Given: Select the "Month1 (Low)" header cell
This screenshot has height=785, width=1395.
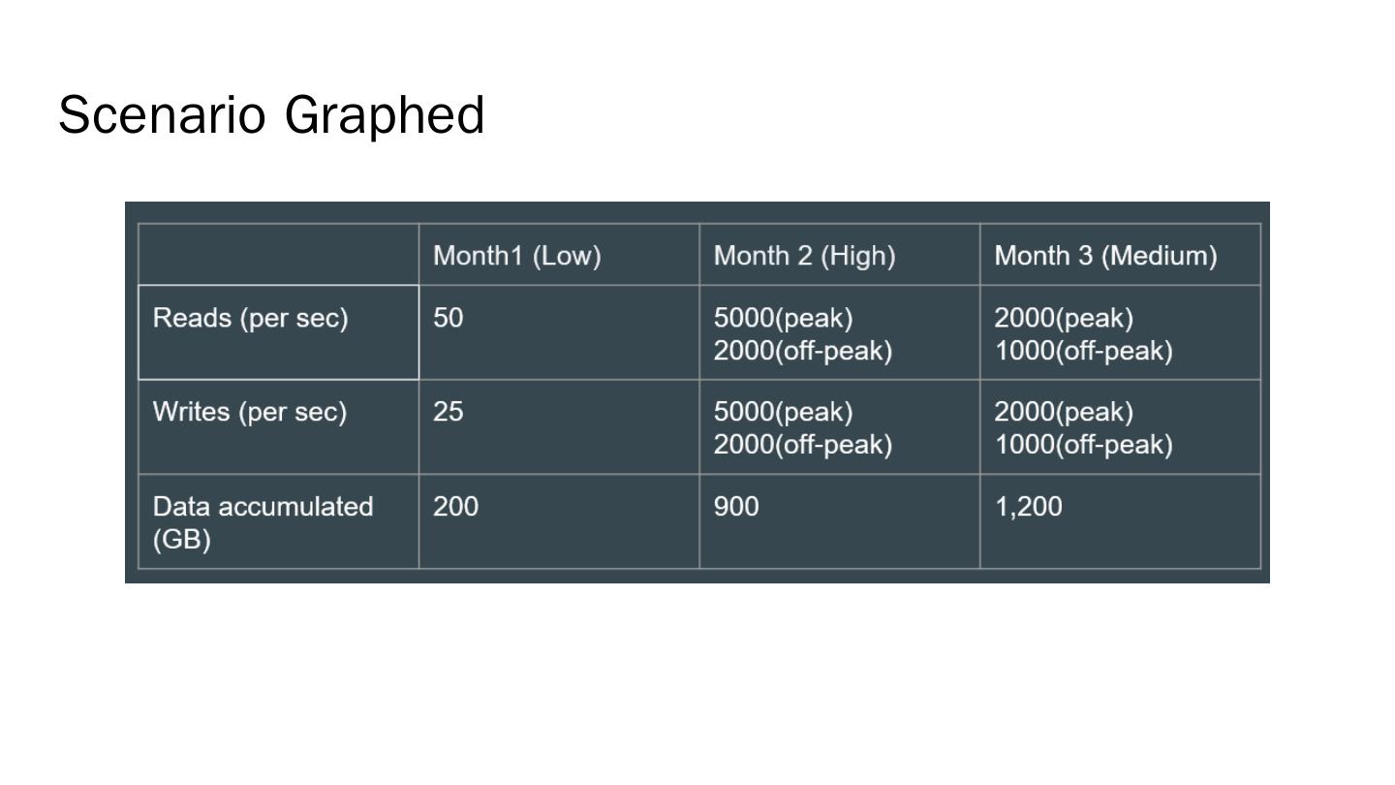Looking at the screenshot, I should (516, 256).
